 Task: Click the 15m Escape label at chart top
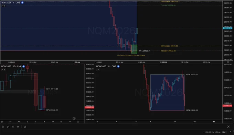point(169,2)
